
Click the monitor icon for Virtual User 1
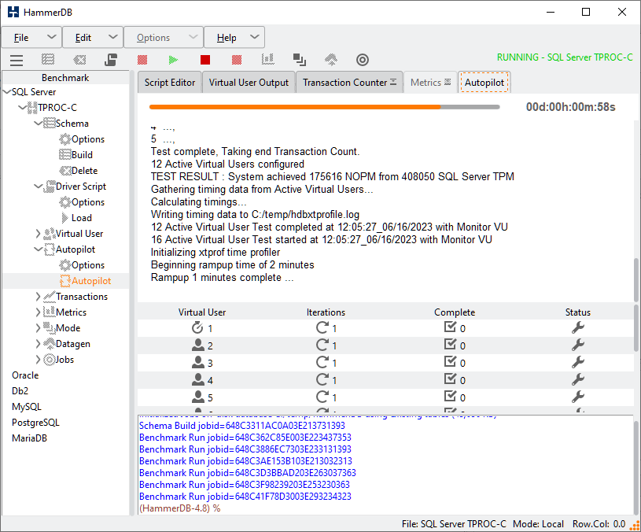click(197, 327)
